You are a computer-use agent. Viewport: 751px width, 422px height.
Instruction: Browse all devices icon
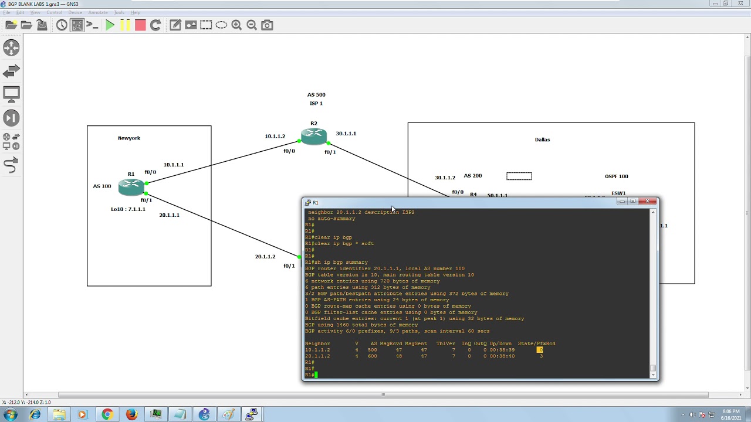[x=11, y=141]
